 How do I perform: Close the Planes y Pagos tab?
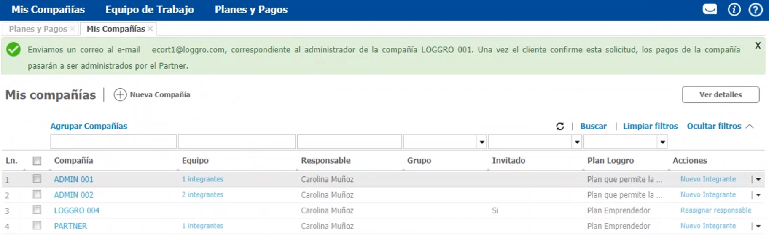click(x=73, y=29)
